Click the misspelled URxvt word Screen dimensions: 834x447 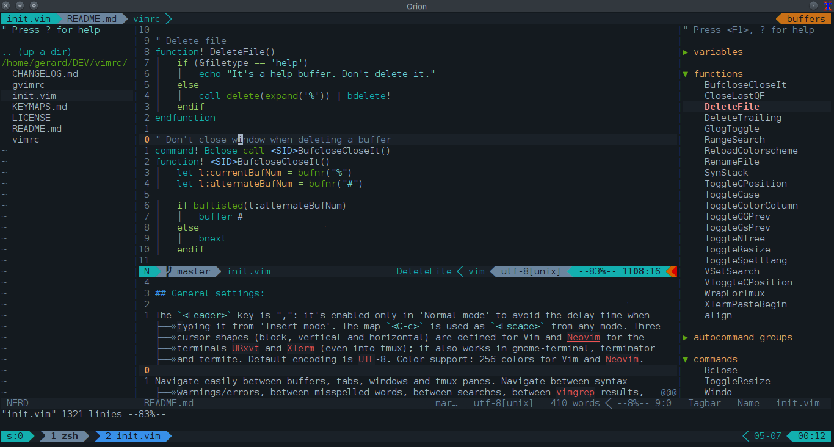coord(245,348)
